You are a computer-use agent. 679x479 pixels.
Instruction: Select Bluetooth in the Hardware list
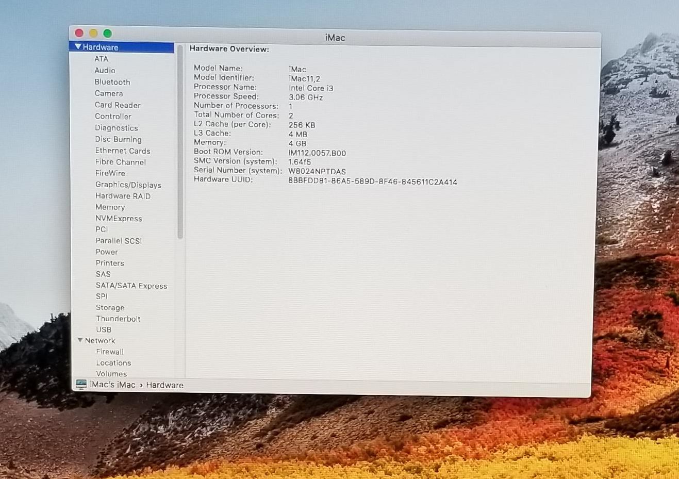(112, 82)
